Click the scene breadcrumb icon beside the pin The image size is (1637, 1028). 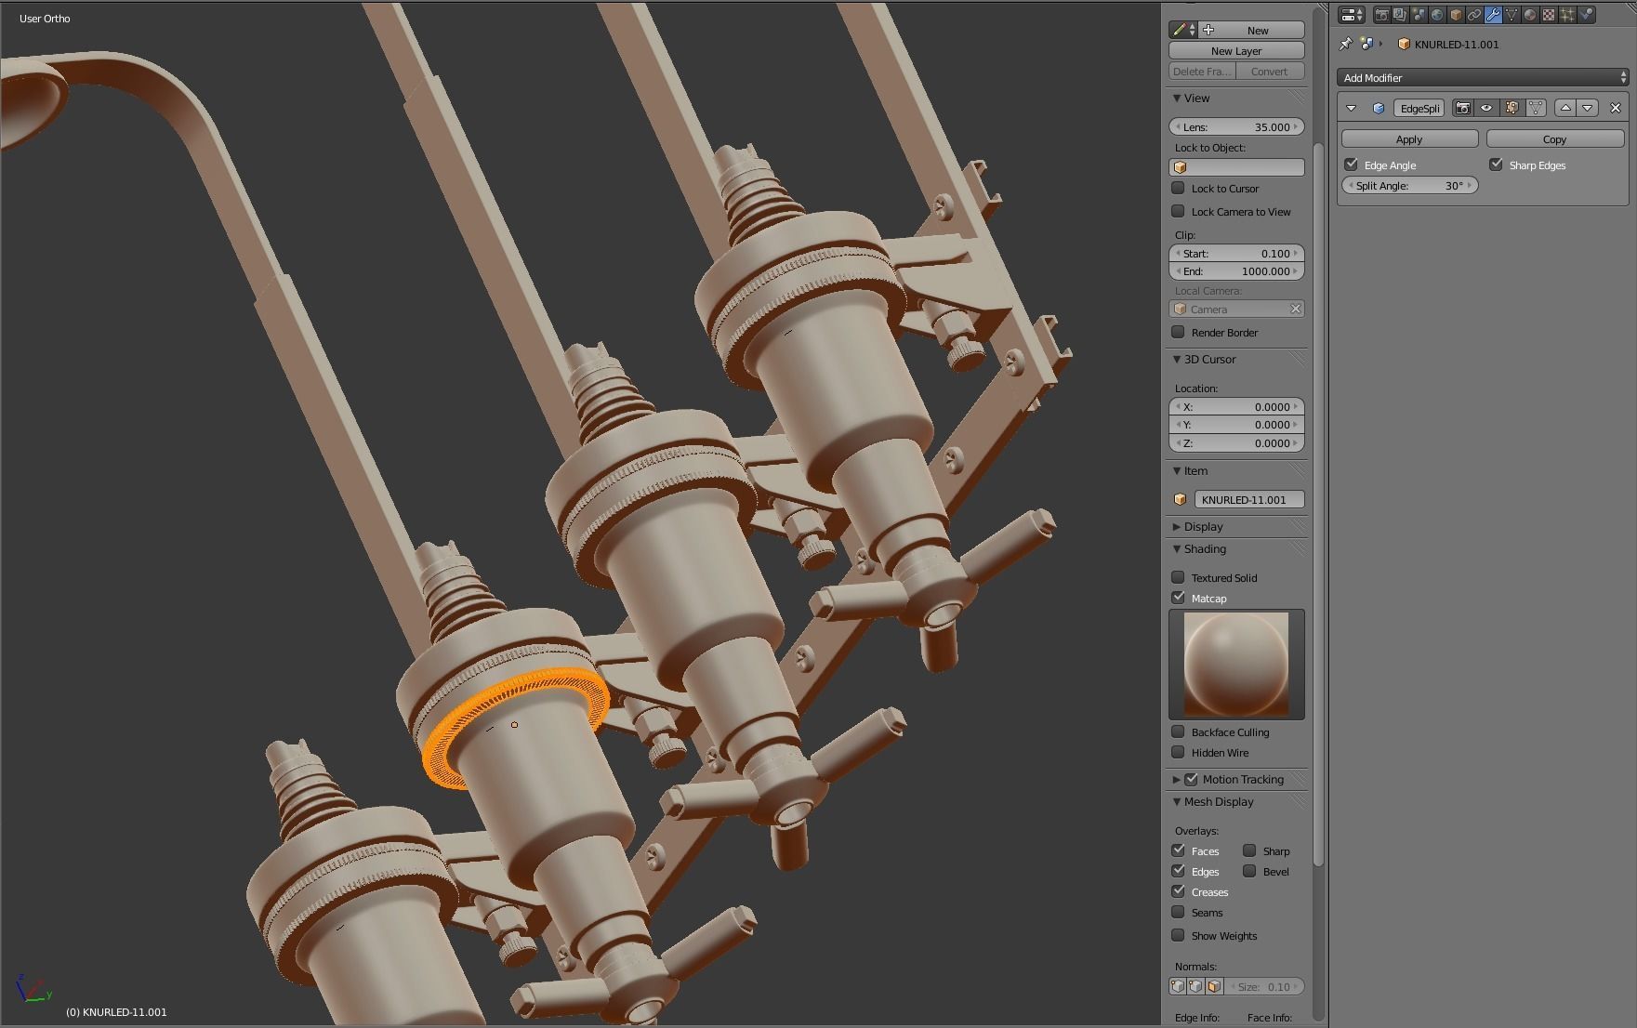point(1366,44)
